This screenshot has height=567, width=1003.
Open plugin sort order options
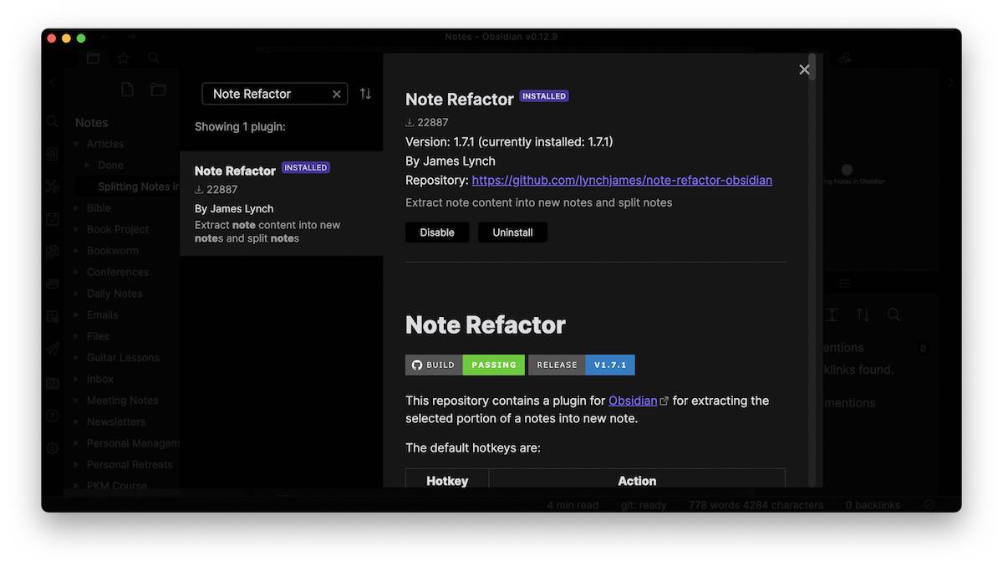click(x=365, y=94)
